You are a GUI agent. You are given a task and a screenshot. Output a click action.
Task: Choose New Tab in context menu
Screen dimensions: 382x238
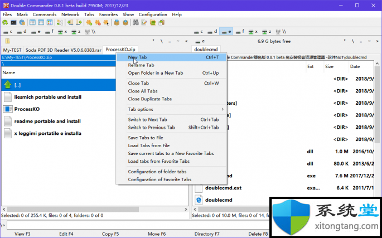point(172,57)
